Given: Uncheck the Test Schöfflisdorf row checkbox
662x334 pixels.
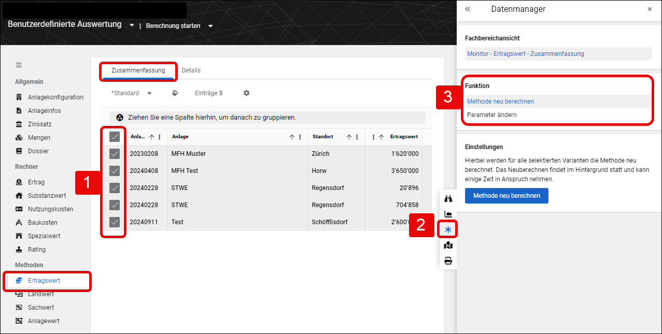Looking at the screenshot, I should click(115, 222).
